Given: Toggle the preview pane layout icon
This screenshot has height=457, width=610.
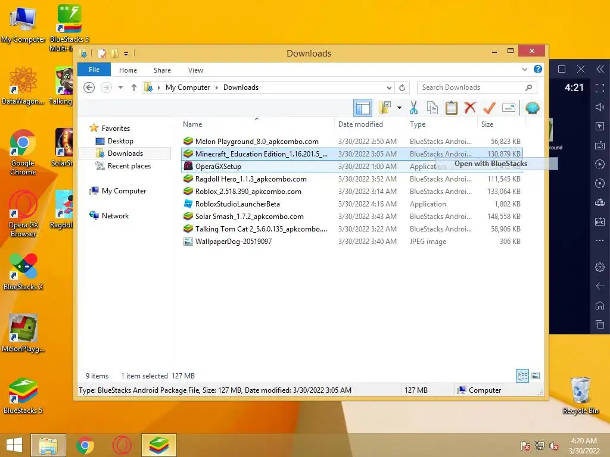Looking at the screenshot, I should pos(363,108).
